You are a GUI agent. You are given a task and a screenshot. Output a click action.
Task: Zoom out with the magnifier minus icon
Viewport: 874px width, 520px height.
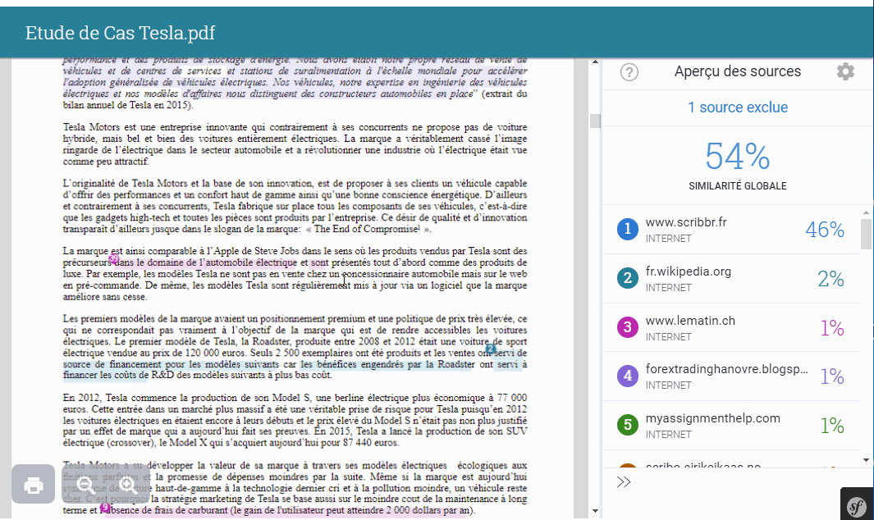(85, 486)
